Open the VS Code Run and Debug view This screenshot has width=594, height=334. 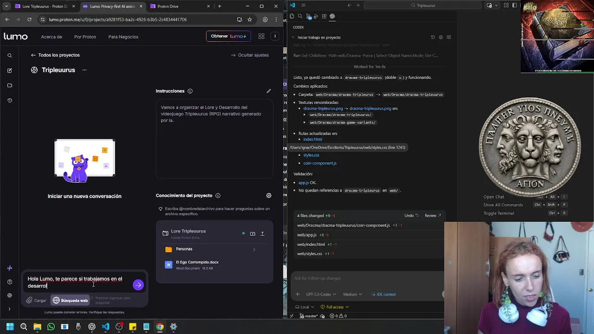pyautogui.click(x=316, y=16)
